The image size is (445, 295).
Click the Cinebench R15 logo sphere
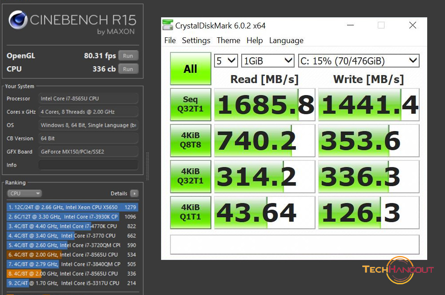point(18,20)
